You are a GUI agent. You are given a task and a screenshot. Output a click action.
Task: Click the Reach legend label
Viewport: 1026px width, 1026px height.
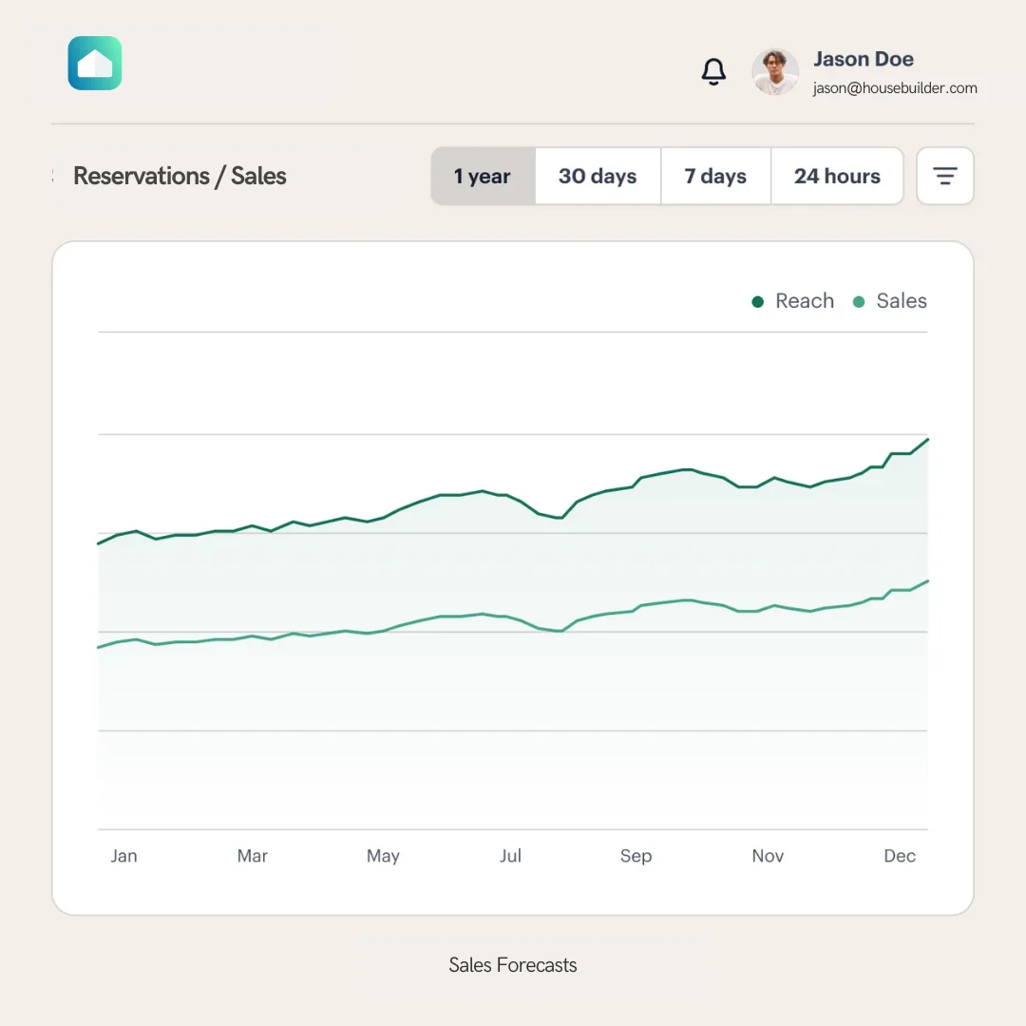click(805, 301)
